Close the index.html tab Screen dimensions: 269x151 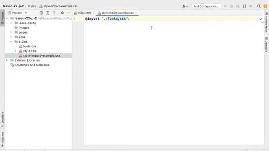(94, 13)
